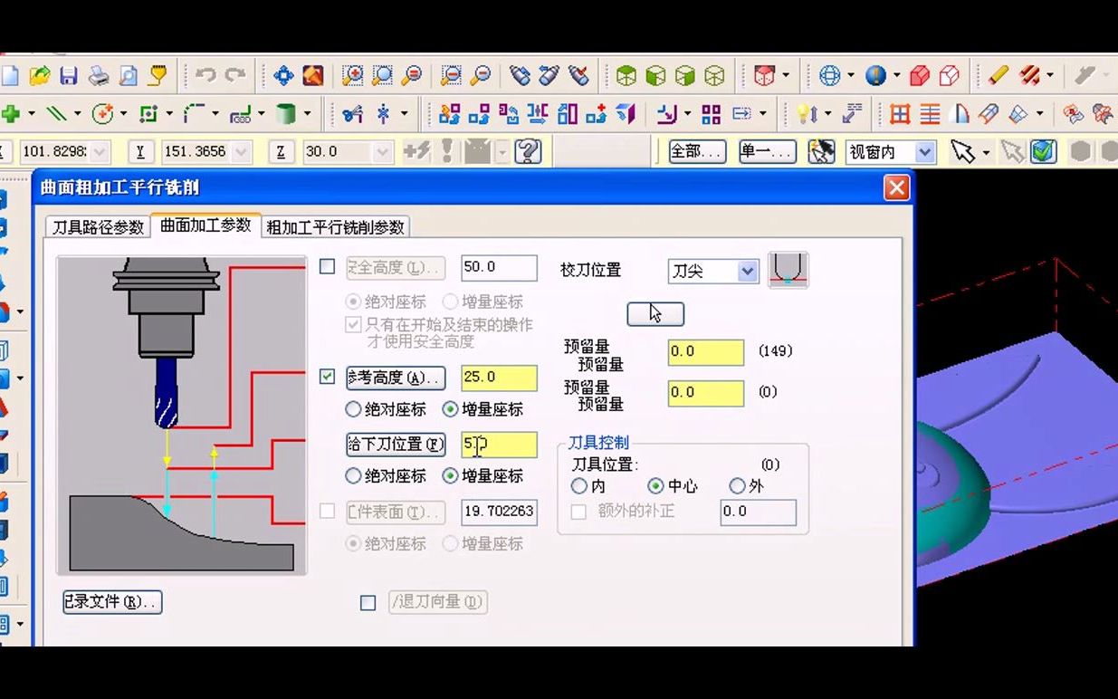This screenshot has height=699, width=1118.
Task: Expand the cursor selection mode dropdown
Action: (986, 152)
